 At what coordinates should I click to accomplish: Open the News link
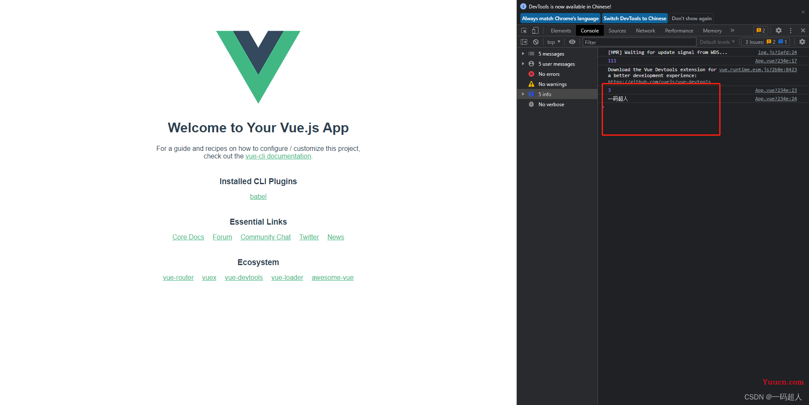(x=336, y=237)
